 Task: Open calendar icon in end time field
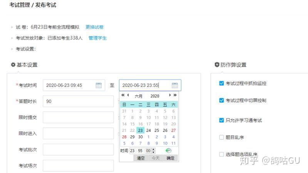point(175,85)
